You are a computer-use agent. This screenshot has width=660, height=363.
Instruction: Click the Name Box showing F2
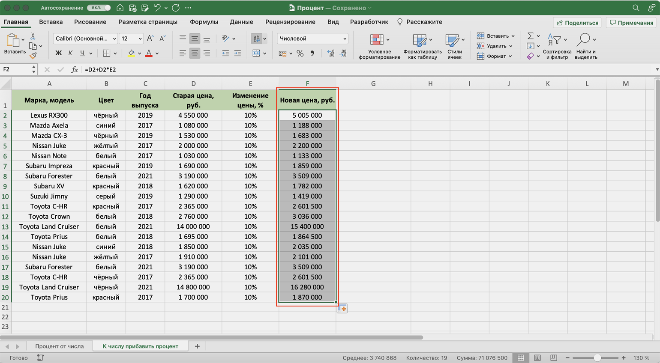point(15,69)
